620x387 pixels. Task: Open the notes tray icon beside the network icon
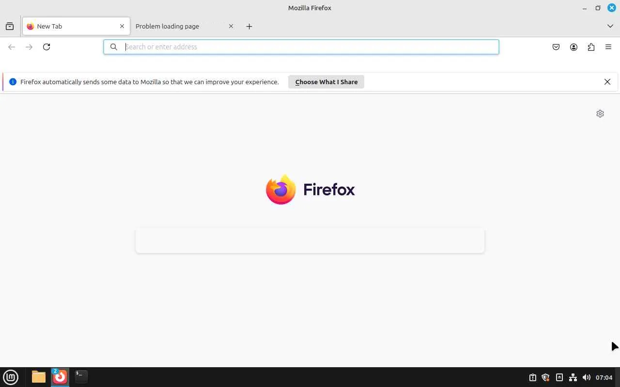(559, 377)
